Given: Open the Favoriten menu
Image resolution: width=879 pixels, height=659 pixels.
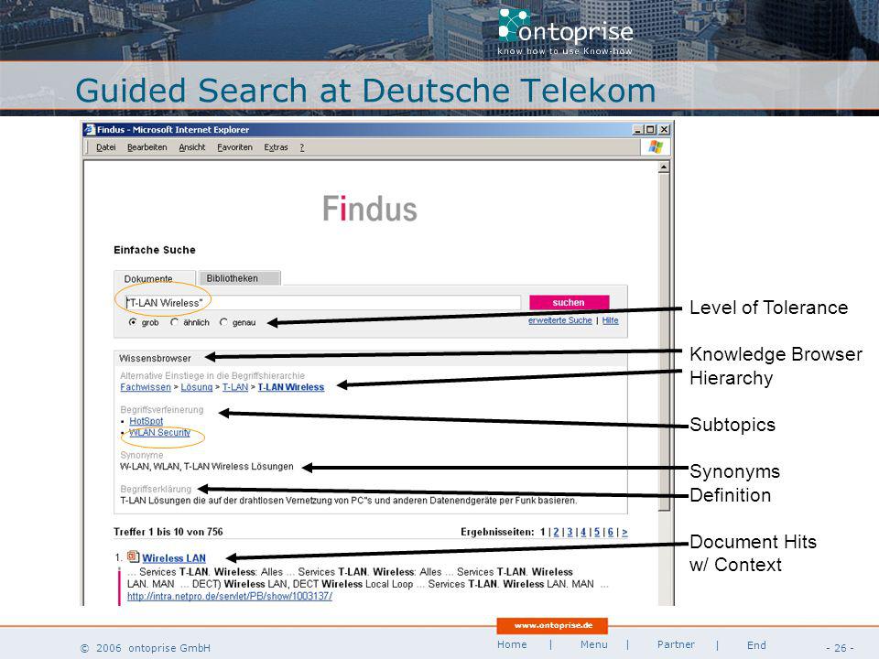Looking at the screenshot, I should [x=235, y=147].
